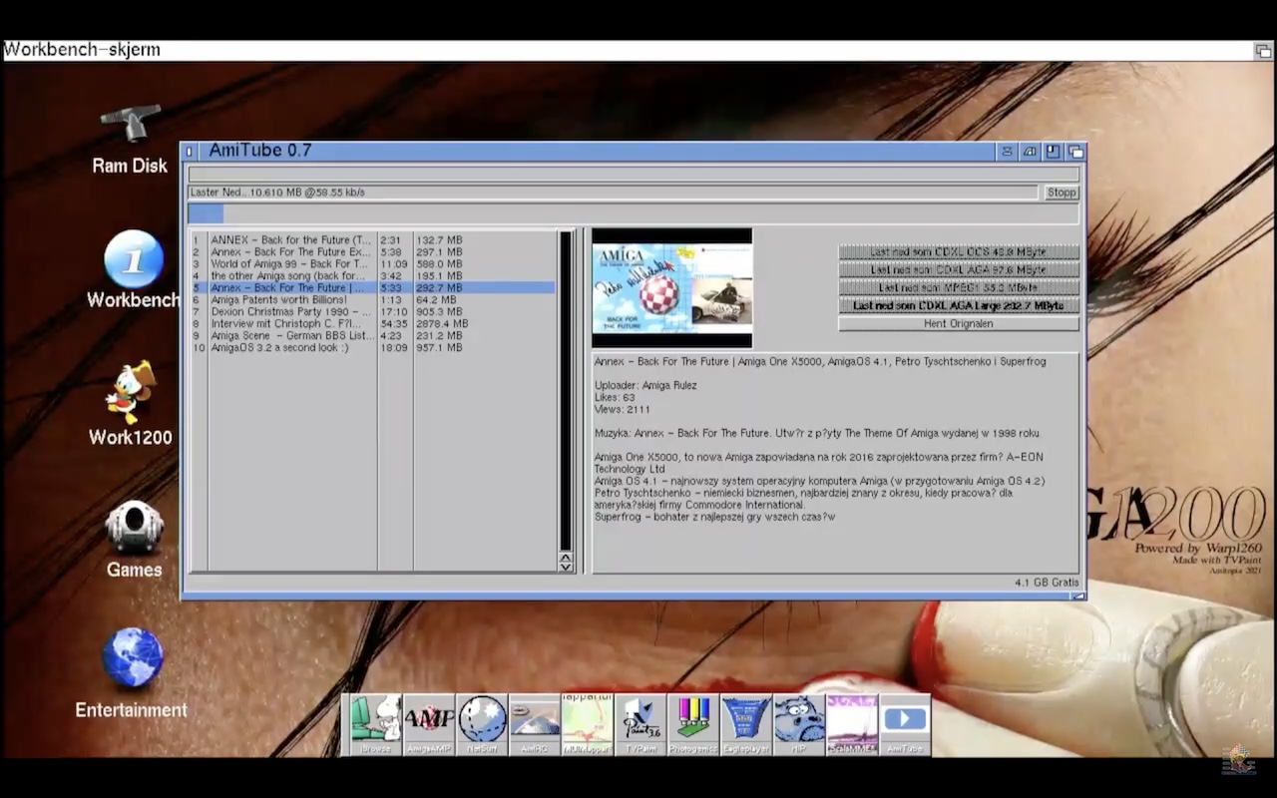
Task: Select row 7 Dexion Christmas Party 1990
Action: point(372,312)
